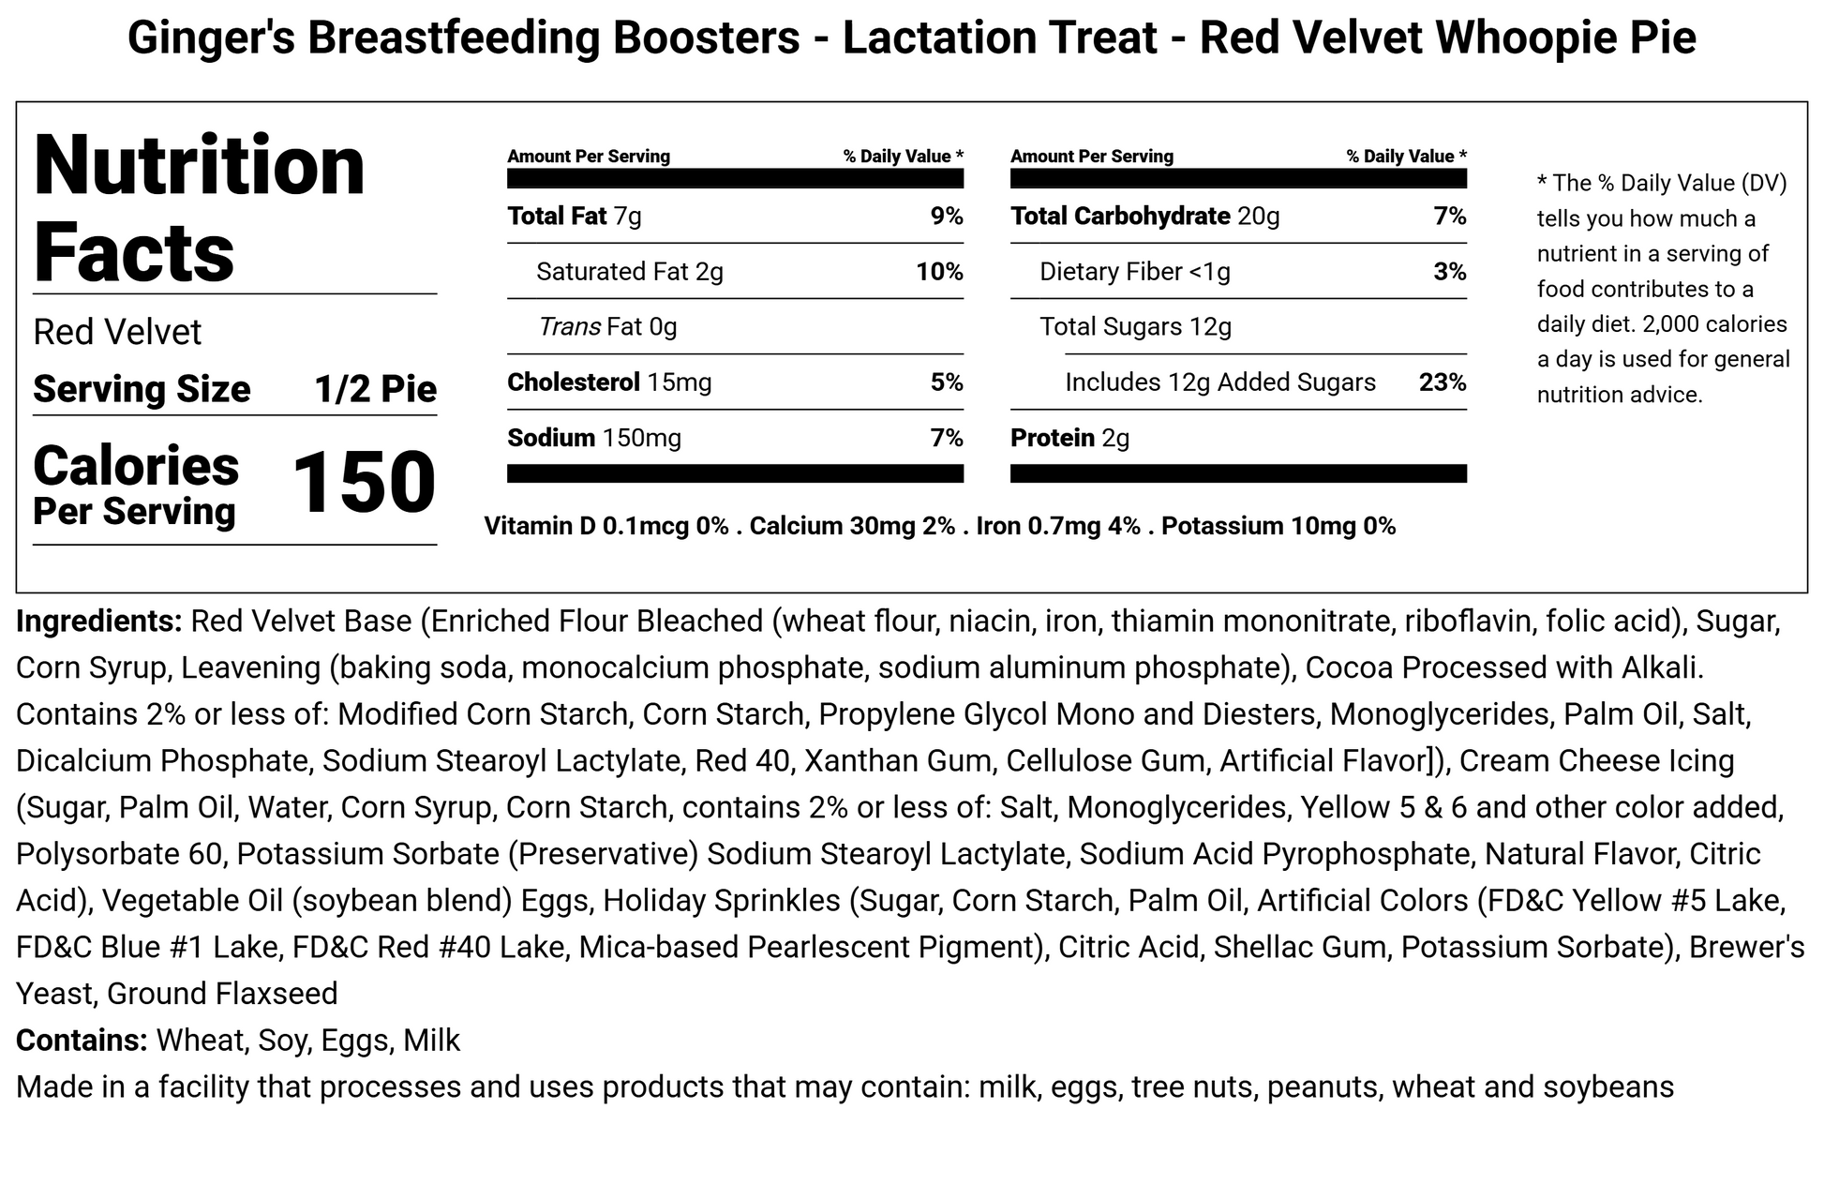
Task: Click the bold Contains allergen label
Action: pos(82,1041)
